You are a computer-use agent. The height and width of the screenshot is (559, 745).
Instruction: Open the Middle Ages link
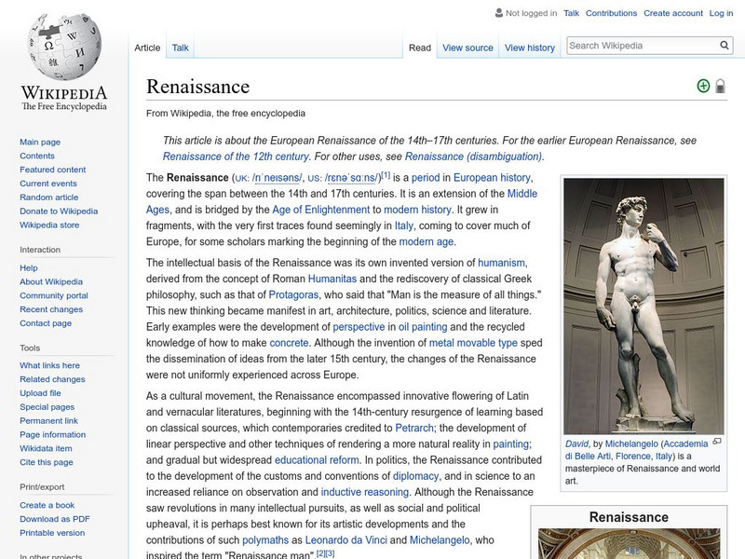(342, 201)
